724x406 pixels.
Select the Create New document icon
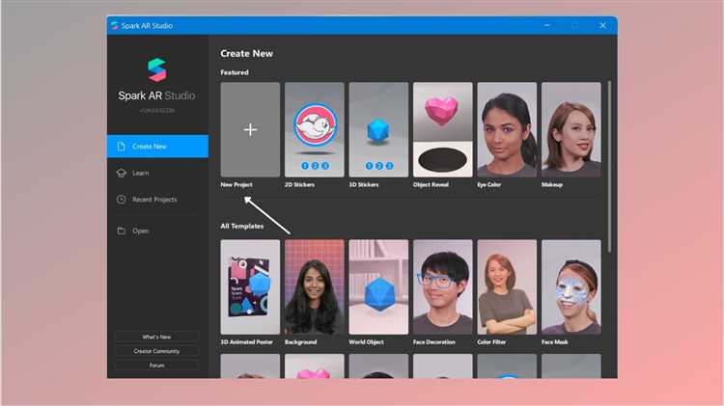point(121,147)
